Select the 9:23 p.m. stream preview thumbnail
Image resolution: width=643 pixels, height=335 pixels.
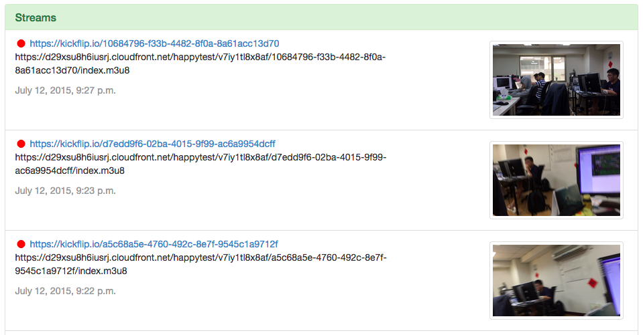(x=556, y=180)
